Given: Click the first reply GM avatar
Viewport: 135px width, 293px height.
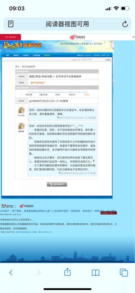Looking at the screenshot, I should coord(21,110).
